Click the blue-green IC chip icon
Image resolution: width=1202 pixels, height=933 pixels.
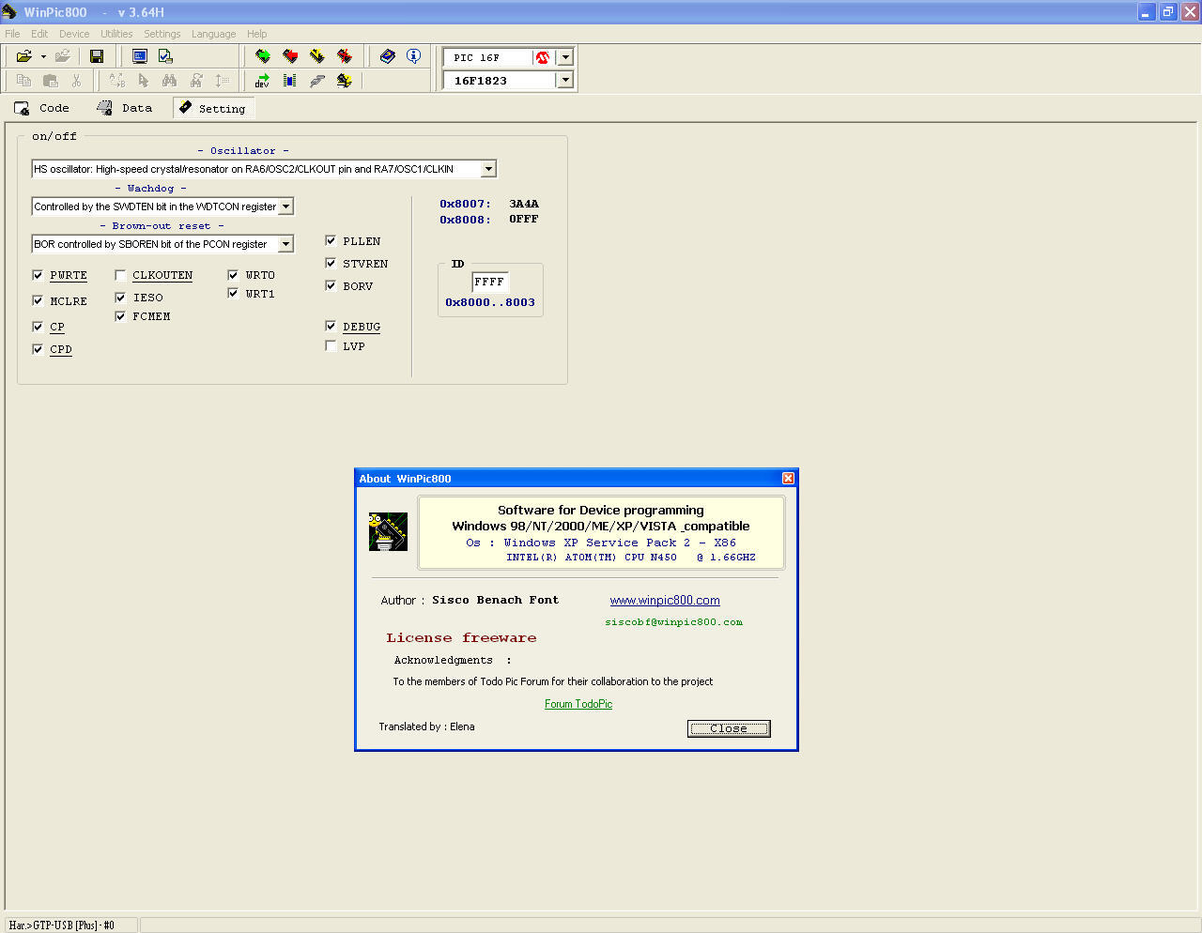point(290,81)
